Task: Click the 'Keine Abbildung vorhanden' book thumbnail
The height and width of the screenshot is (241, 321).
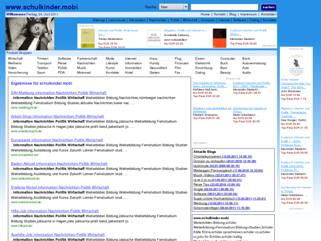Action: (x=154, y=38)
